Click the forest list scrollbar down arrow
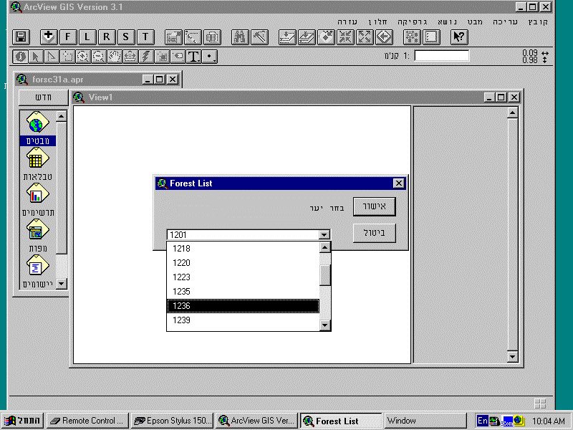573x430 pixels. 325,325
